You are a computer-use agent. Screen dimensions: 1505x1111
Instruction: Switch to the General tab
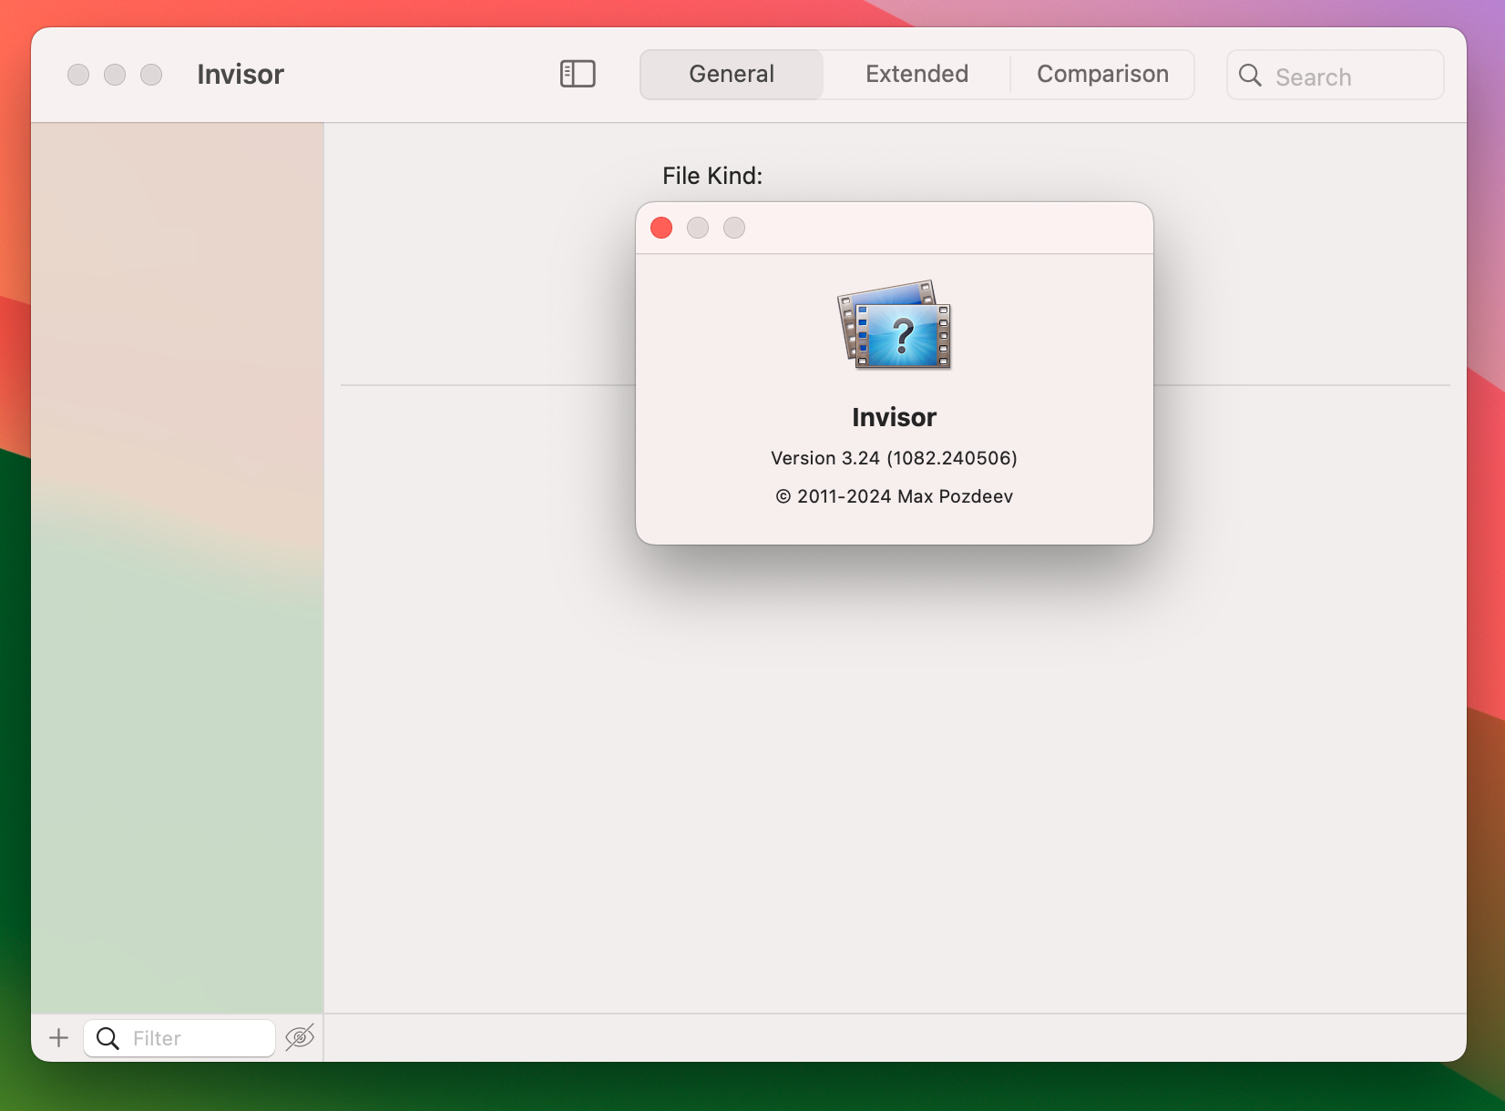[732, 74]
